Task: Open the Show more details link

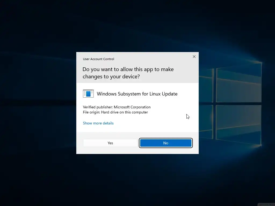Action: point(98,123)
